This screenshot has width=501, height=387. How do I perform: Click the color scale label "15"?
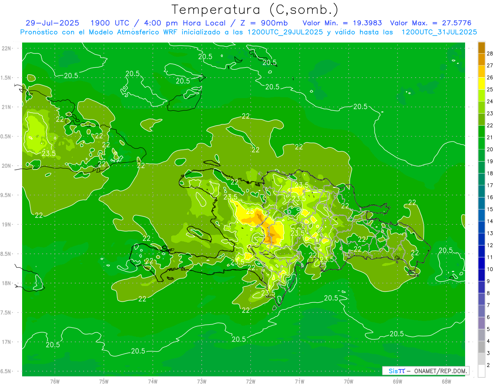(x=490, y=209)
